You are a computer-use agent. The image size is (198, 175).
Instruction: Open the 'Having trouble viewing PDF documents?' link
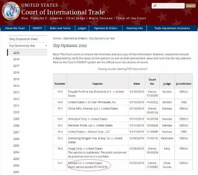pos(123,69)
